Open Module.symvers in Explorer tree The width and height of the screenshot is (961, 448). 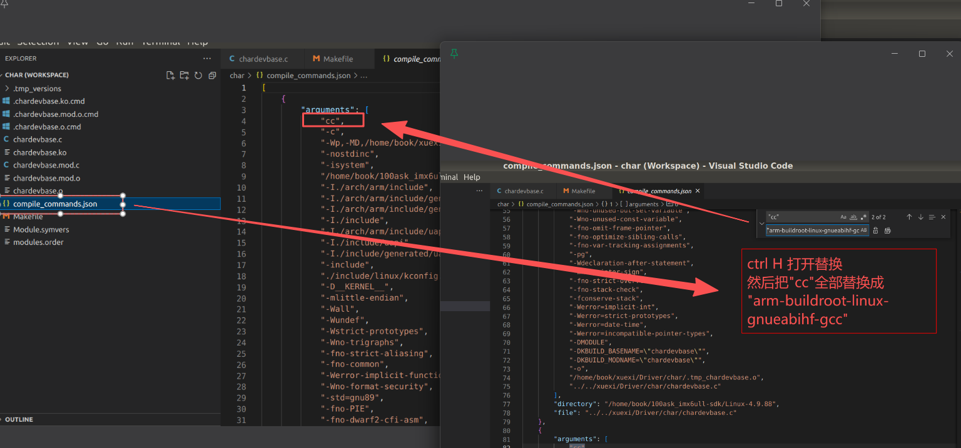pyautogui.click(x=42, y=229)
